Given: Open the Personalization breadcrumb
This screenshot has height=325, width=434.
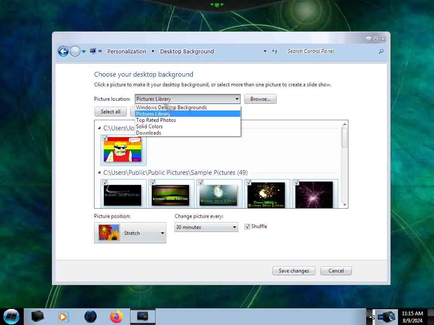Looking at the screenshot, I should click(126, 51).
